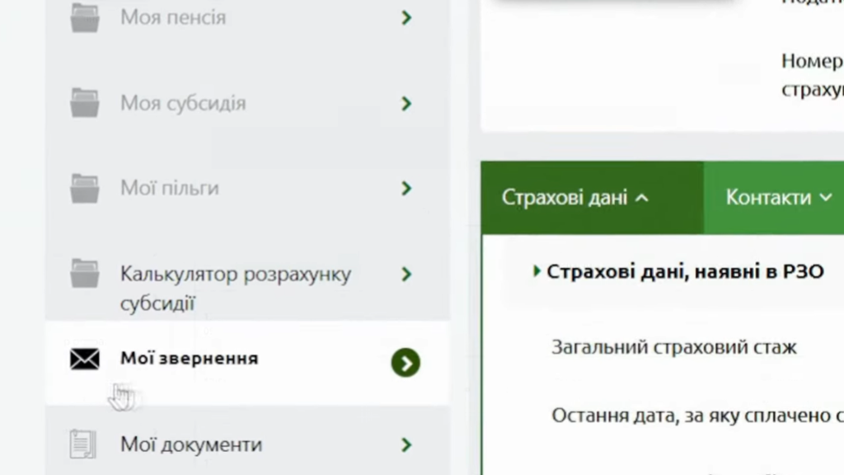844x475 pixels.
Task: Expand the Мої пільги arrow chevron
Action: point(406,188)
